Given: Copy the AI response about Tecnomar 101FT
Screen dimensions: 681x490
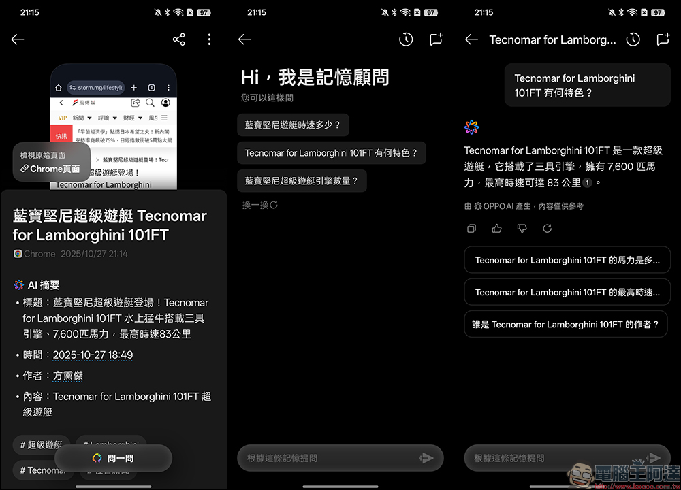Looking at the screenshot, I should tap(471, 228).
